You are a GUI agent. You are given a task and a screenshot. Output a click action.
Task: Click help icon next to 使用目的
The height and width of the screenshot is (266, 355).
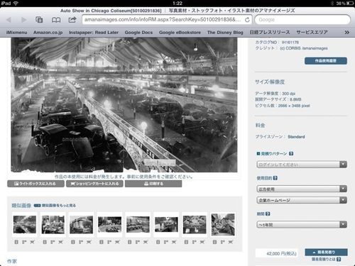coord(275,178)
